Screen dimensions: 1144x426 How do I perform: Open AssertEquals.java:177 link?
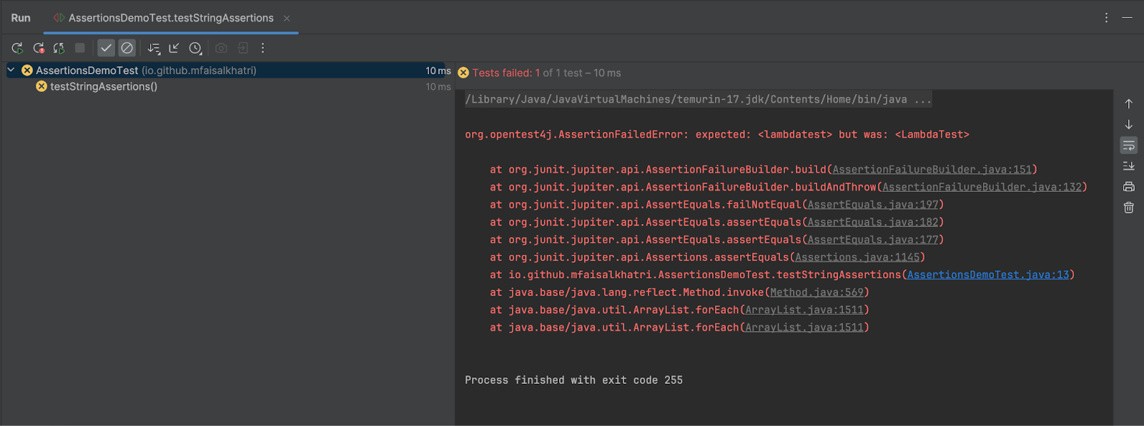point(873,240)
